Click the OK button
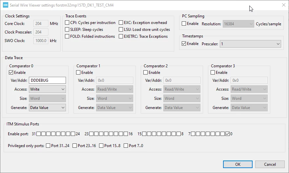This screenshot has width=289, height=173. coord(238,164)
